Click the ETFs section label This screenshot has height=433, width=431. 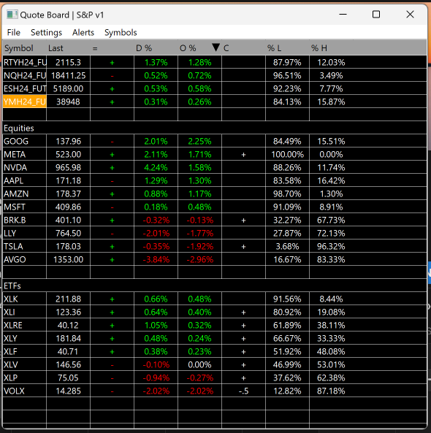(12, 286)
